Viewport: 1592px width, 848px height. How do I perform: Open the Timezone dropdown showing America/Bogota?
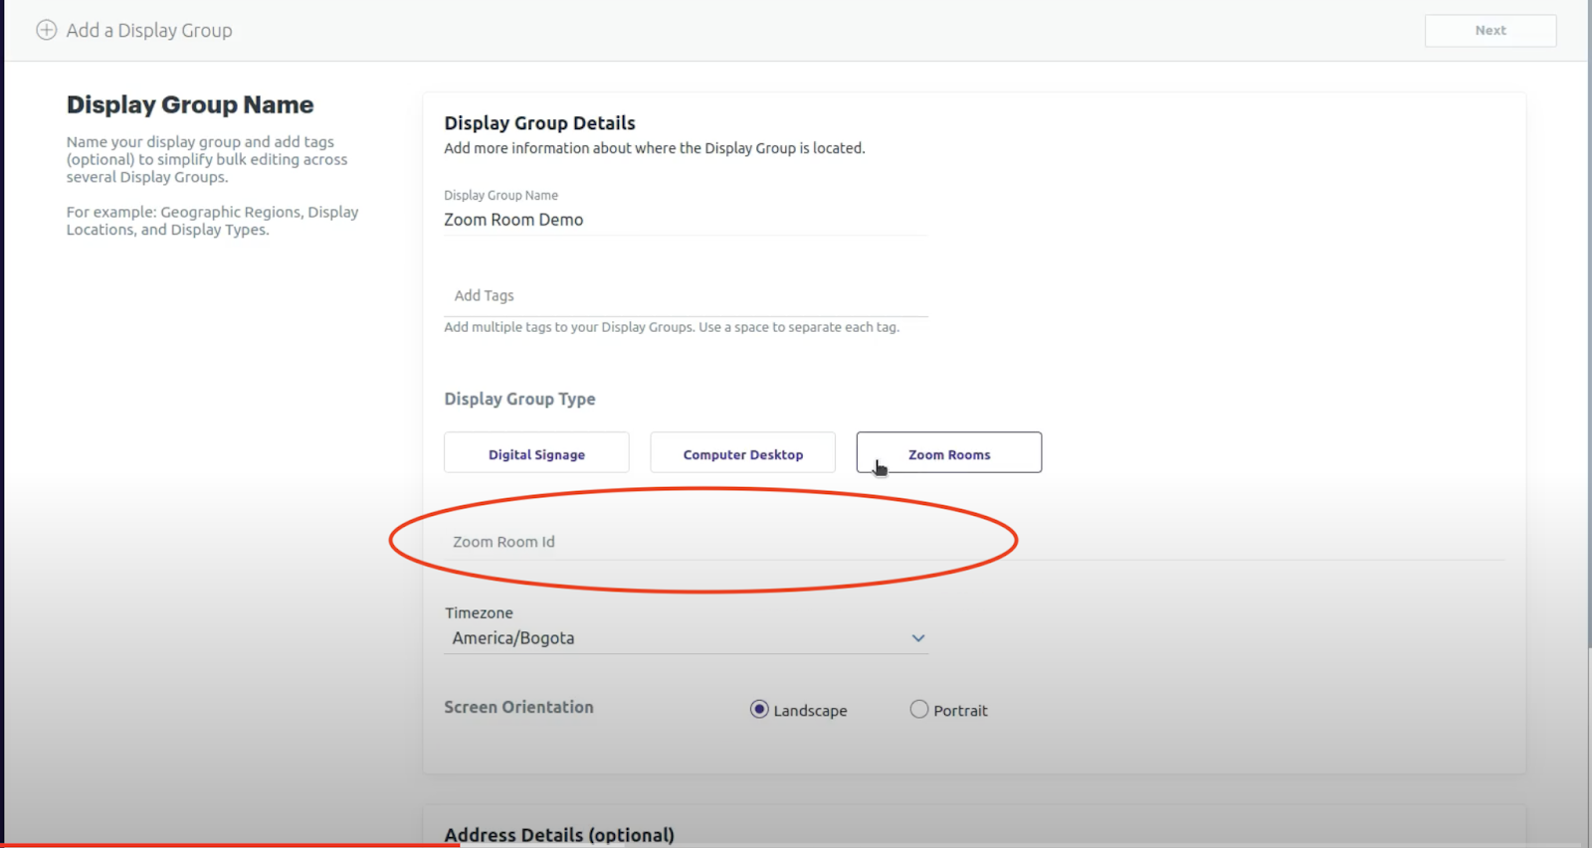[686, 638]
